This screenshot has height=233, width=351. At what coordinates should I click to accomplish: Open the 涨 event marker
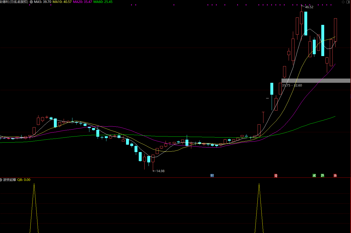[x=335, y=176]
